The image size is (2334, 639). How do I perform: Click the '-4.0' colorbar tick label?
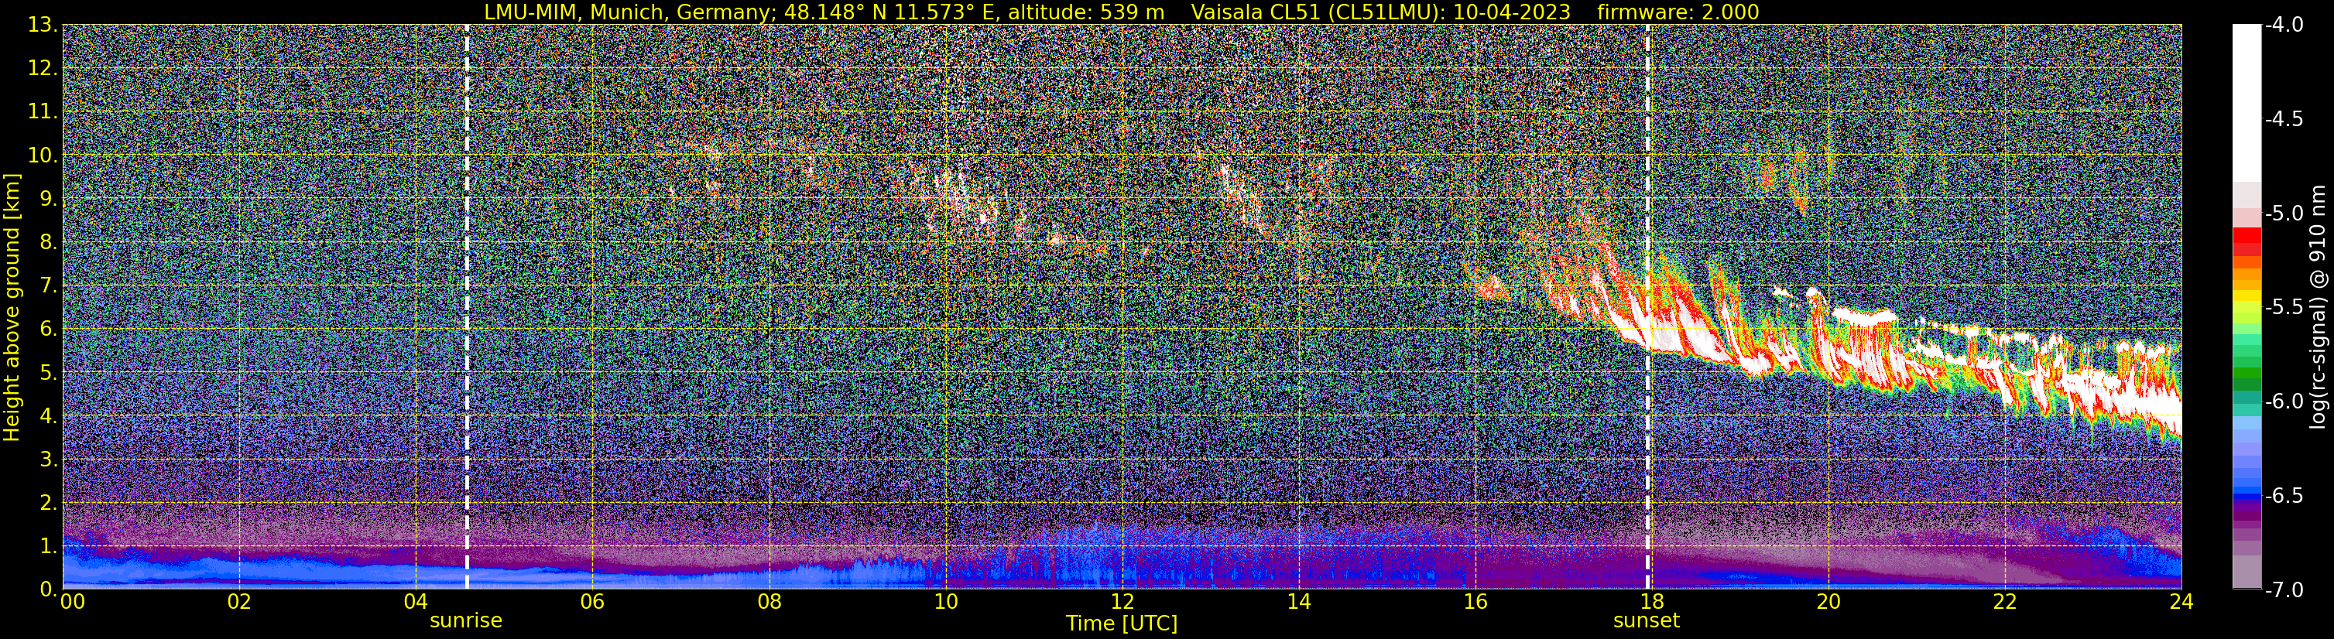pyautogui.click(x=2283, y=26)
